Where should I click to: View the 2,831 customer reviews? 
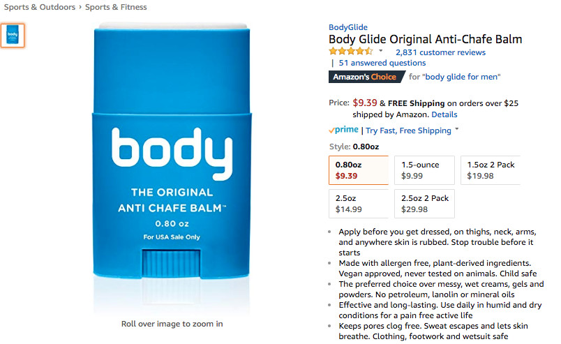click(x=440, y=52)
